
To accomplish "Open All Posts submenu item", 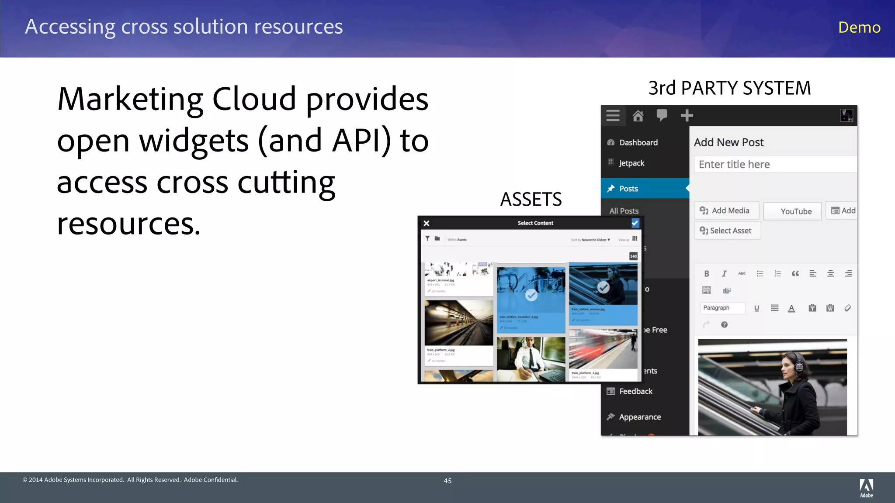I will pos(624,211).
